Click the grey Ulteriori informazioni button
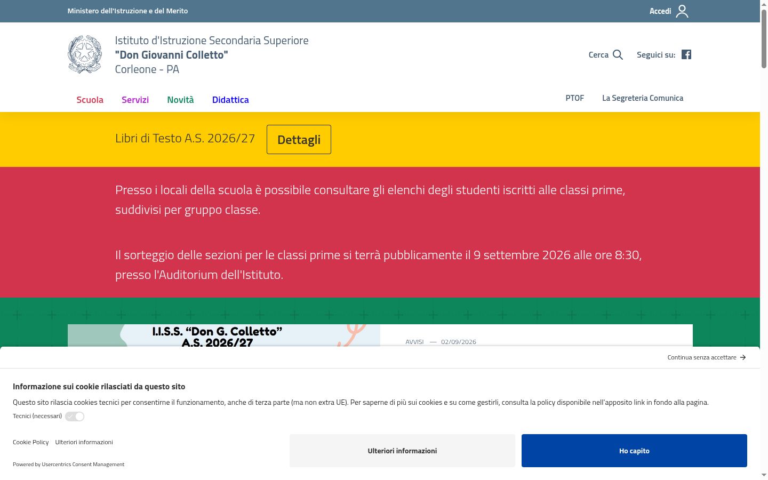The width and height of the screenshot is (768, 480). [x=402, y=451]
